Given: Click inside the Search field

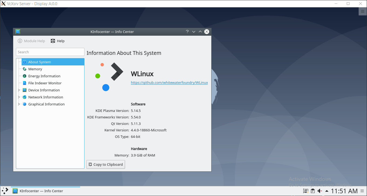Looking at the screenshot, I should (50, 52).
